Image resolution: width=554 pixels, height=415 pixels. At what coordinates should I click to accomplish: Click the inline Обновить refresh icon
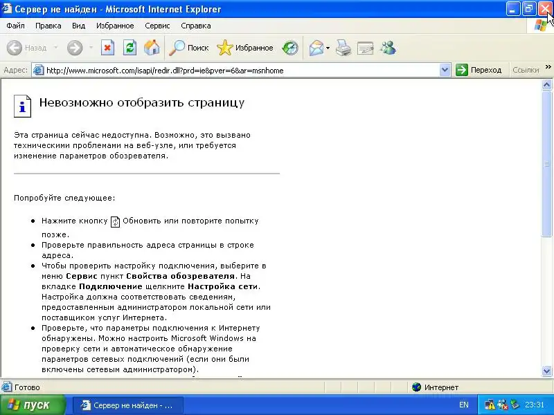pos(115,221)
